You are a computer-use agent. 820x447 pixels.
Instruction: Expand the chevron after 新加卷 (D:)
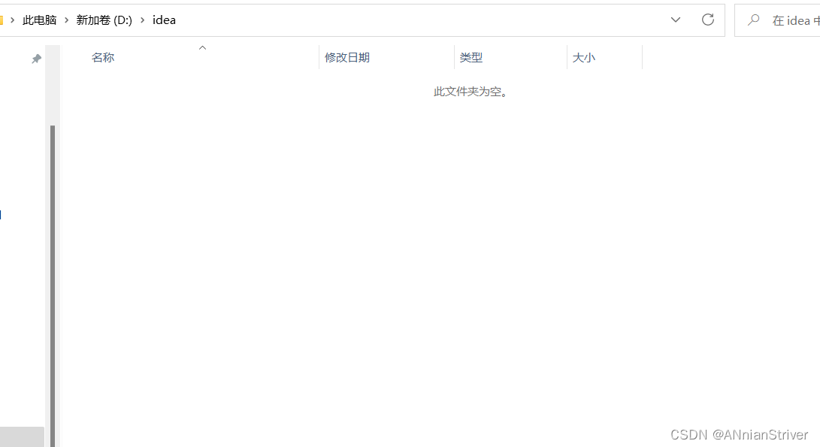coord(142,20)
